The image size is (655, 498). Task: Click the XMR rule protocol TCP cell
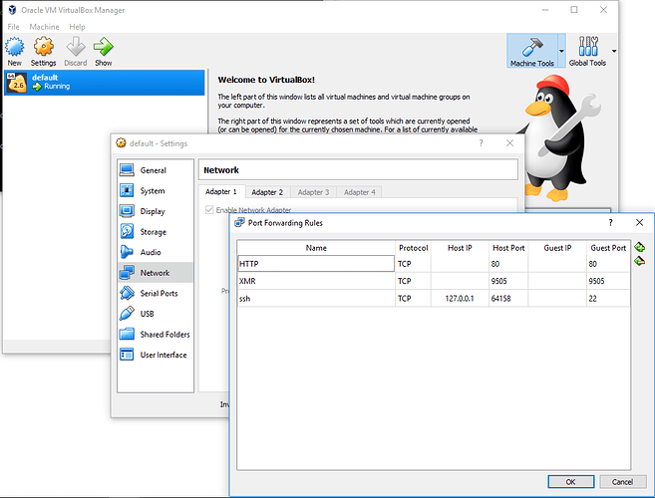413,281
